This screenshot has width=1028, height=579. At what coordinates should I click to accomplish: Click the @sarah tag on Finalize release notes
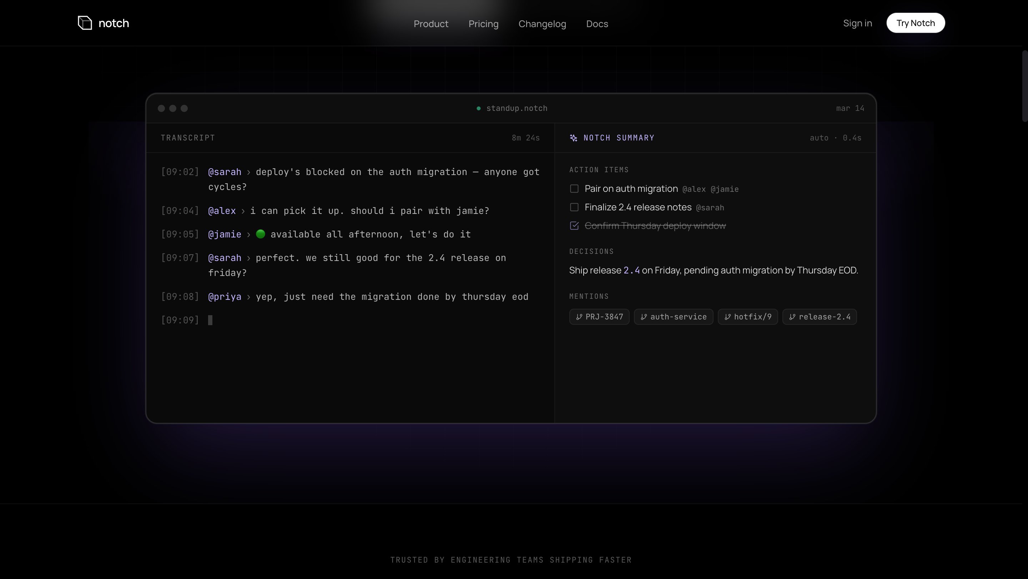(710, 207)
